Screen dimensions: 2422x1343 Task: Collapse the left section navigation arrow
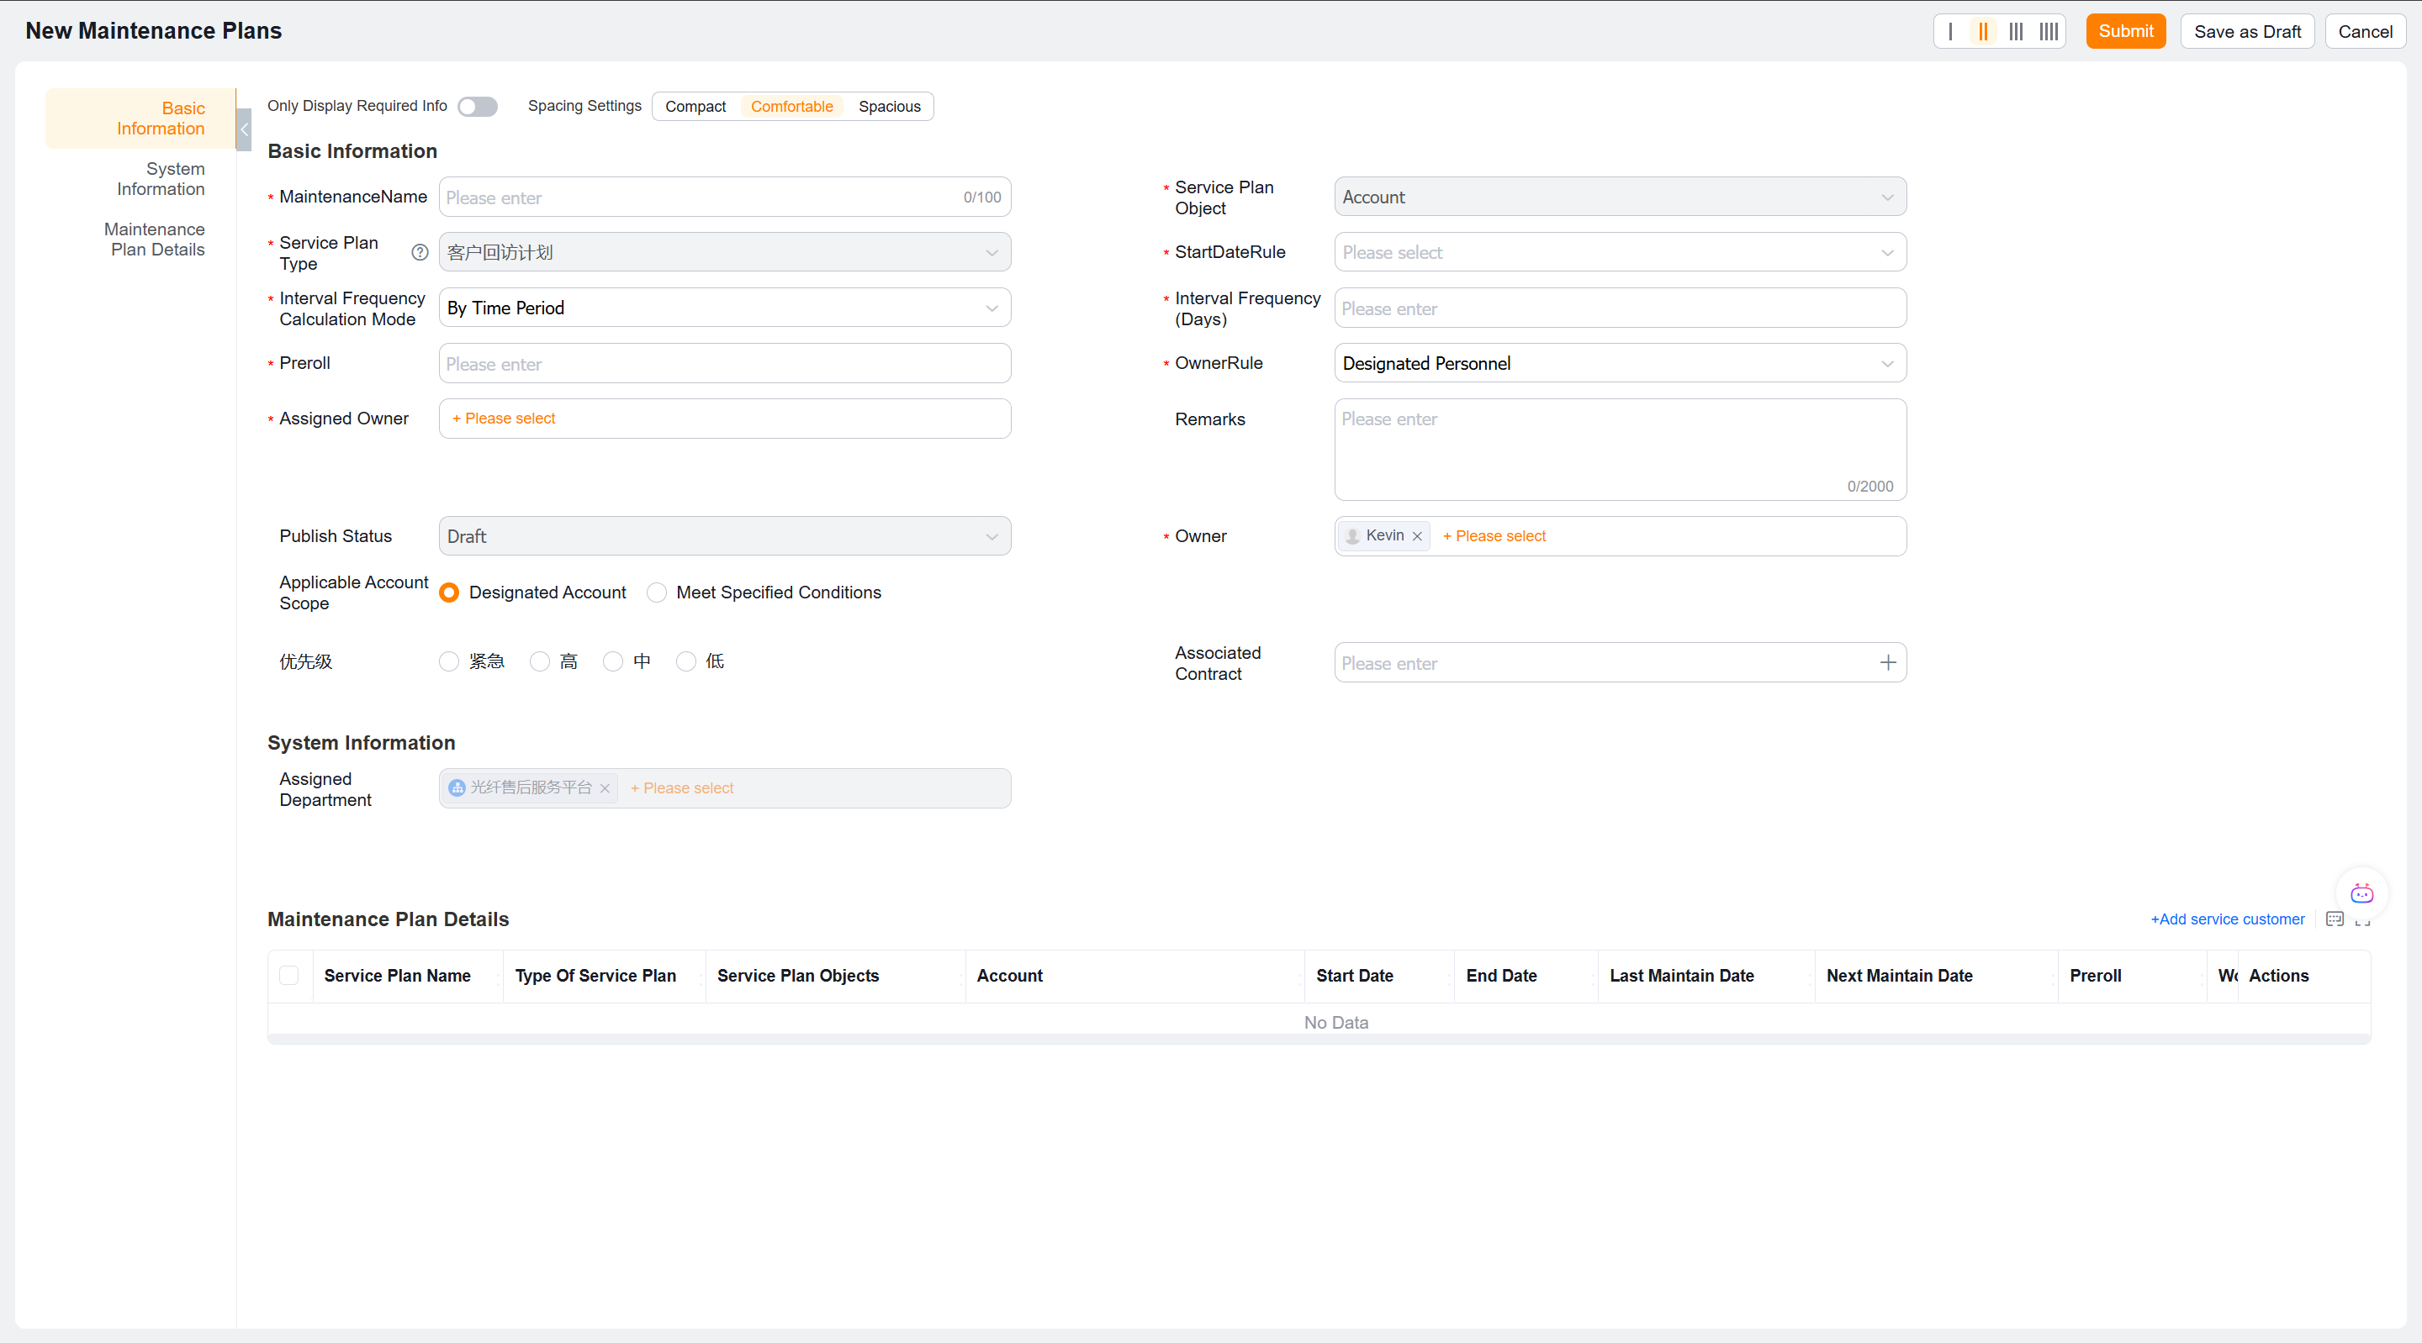(244, 129)
